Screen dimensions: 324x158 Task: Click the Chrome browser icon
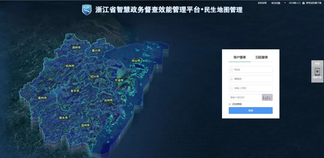(x=304, y=3)
